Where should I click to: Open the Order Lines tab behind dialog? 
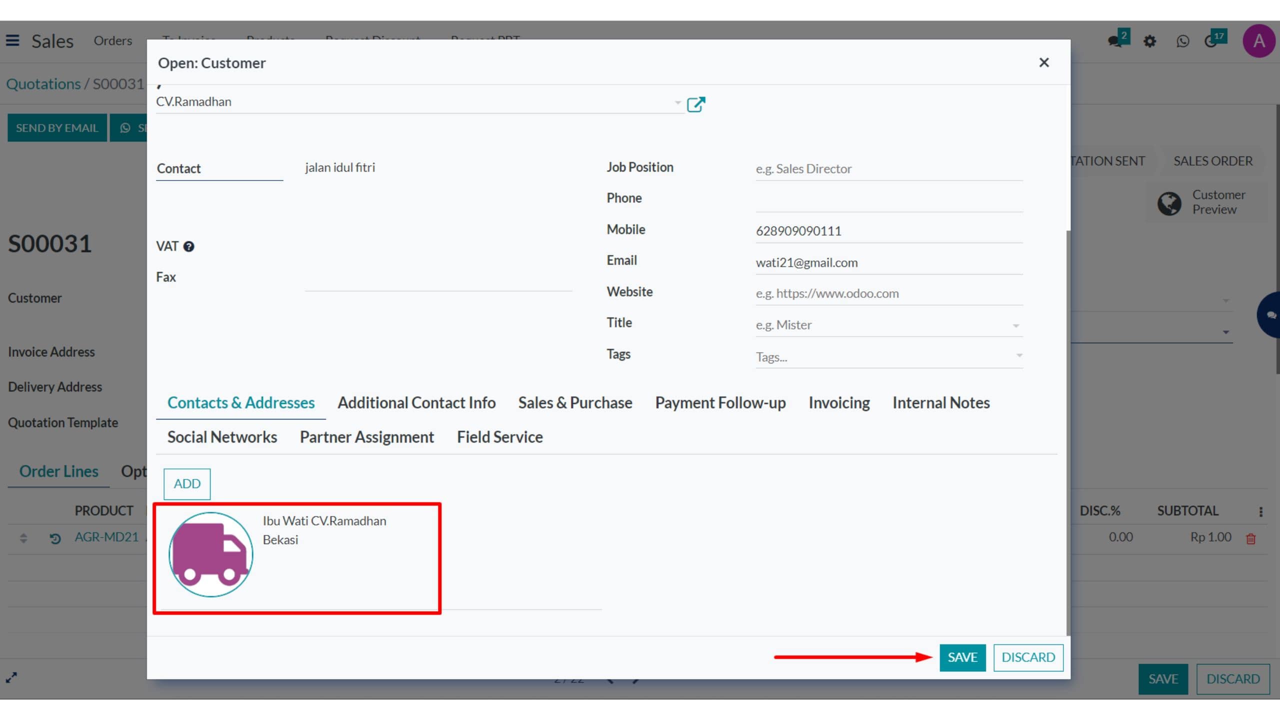[x=58, y=471]
